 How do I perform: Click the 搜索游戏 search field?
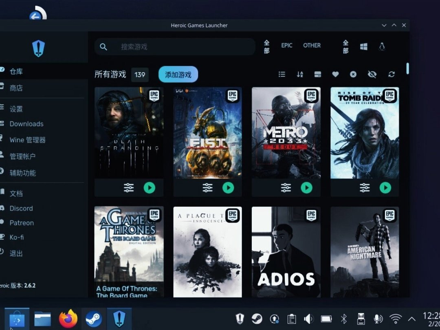point(175,46)
